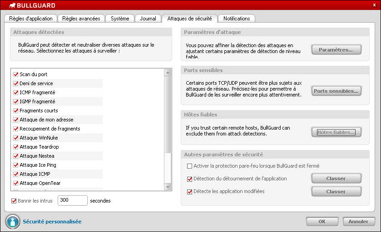Click the attack list scrollbar thumb
Viewport: 381px width, 232px height.
[168, 115]
